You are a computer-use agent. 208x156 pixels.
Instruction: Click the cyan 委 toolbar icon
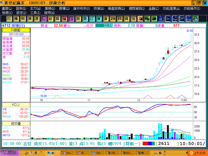click(85, 19)
